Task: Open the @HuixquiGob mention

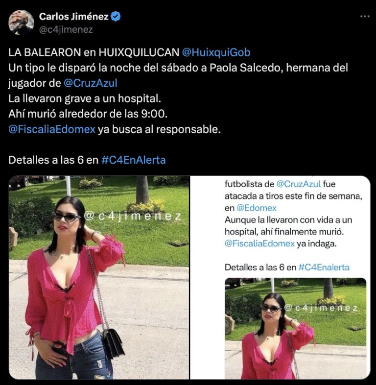Action: pos(216,52)
